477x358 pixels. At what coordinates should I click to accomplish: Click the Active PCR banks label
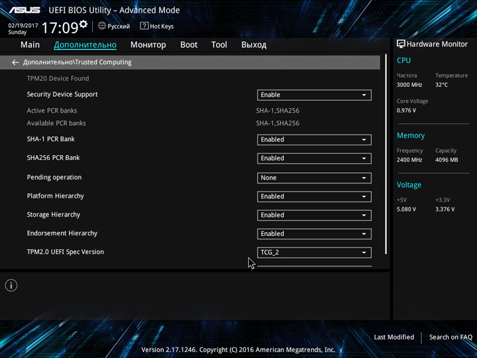[x=52, y=111]
